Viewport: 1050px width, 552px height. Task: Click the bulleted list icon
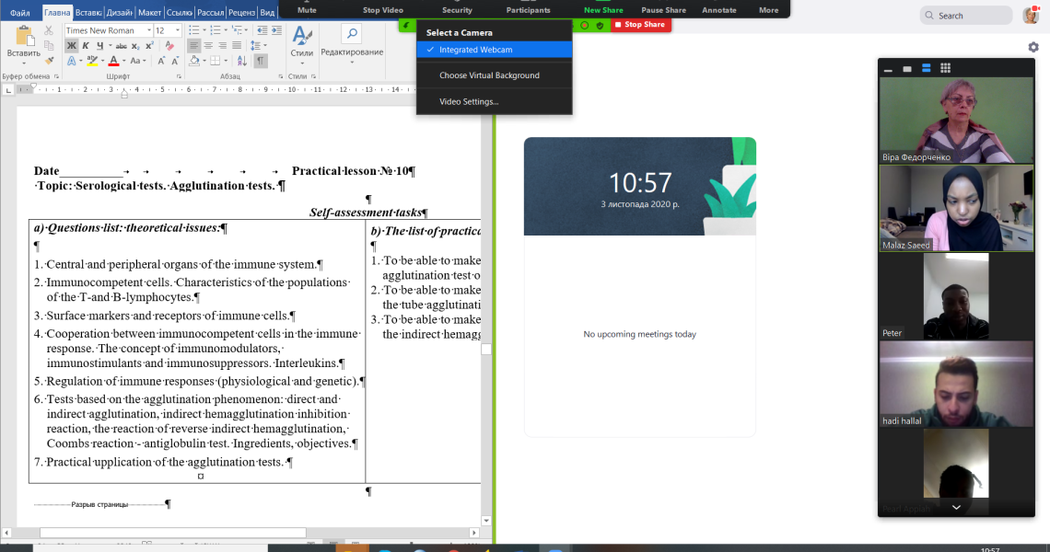pos(194,30)
